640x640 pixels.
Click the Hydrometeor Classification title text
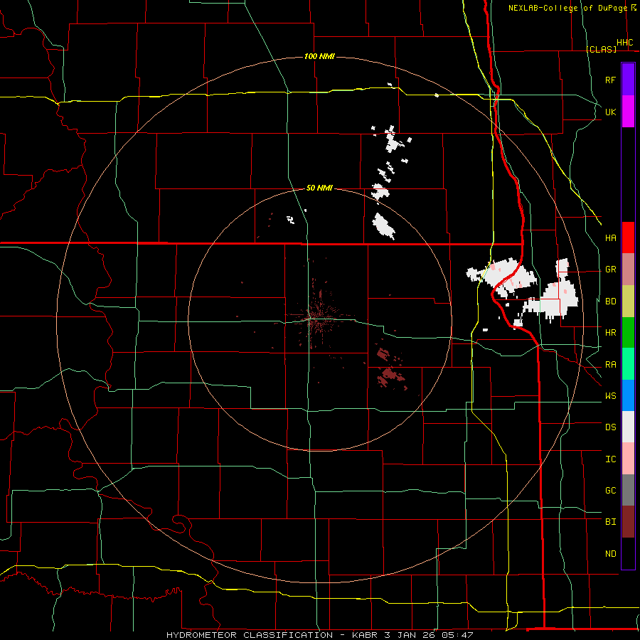click(319, 635)
